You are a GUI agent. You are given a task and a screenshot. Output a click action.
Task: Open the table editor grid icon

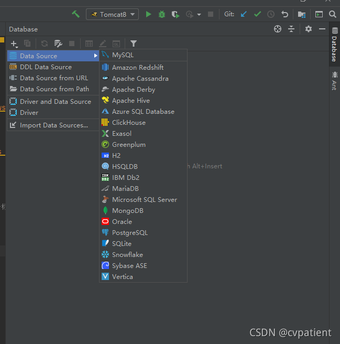pos(89,44)
